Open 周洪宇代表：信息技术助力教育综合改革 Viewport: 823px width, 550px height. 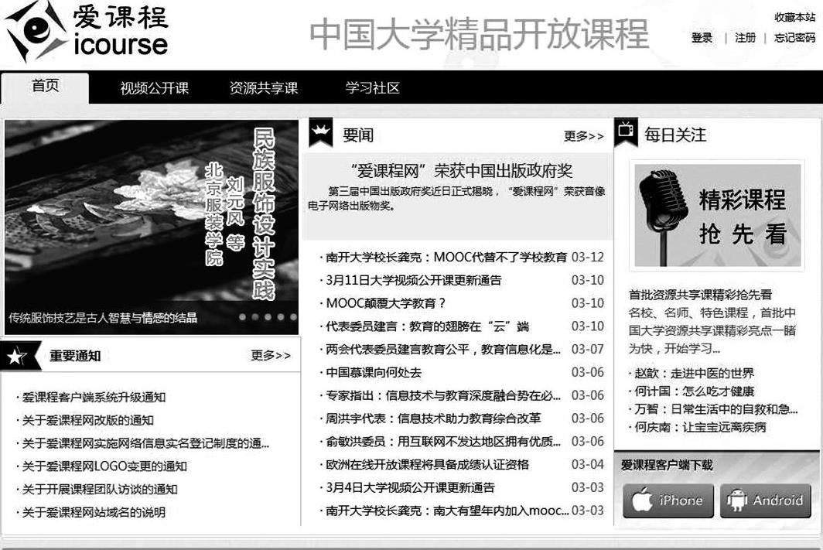point(433,418)
